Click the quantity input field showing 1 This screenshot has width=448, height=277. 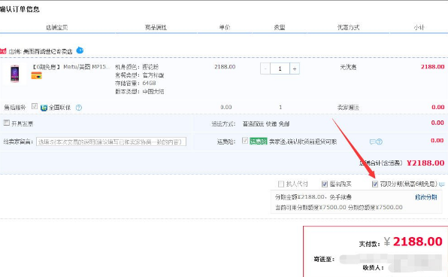click(280, 68)
